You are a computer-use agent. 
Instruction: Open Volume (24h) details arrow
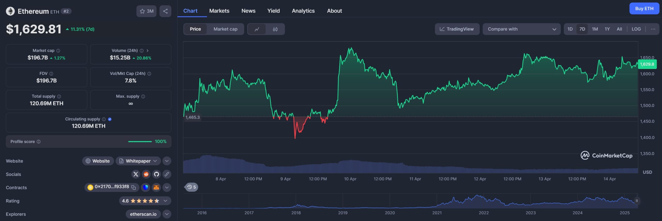pos(147,51)
